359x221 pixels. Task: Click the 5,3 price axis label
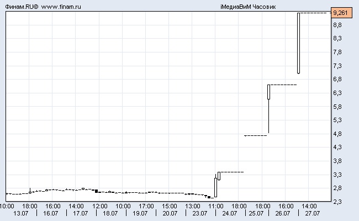(x=337, y=120)
